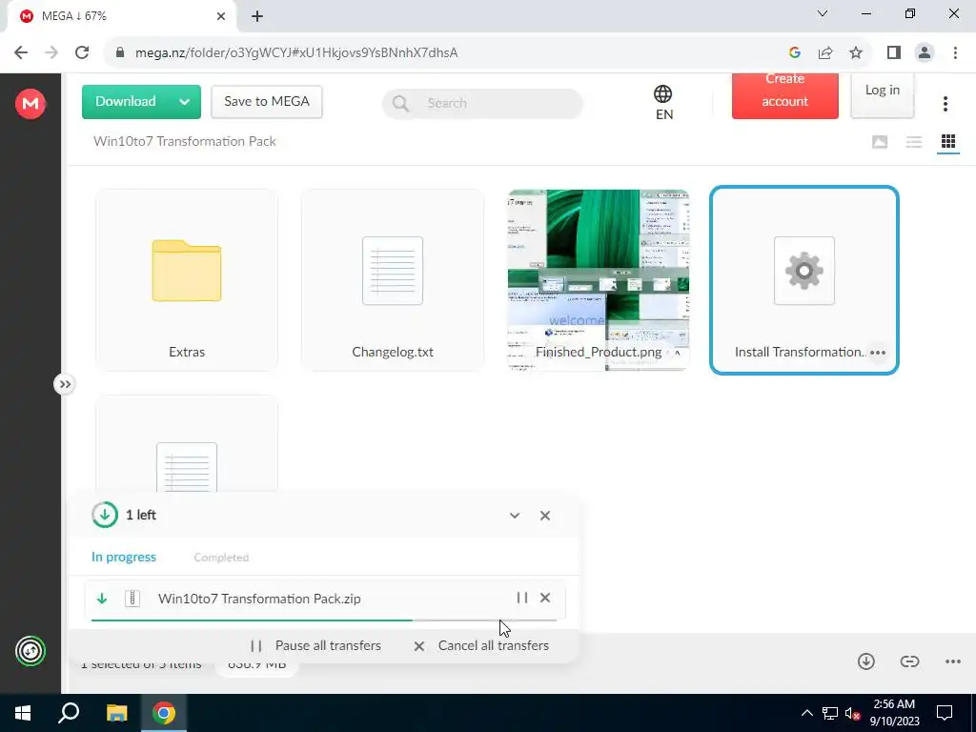The height and width of the screenshot is (732, 976).
Task: Reload the MEGA page
Action: tap(82, 52)
